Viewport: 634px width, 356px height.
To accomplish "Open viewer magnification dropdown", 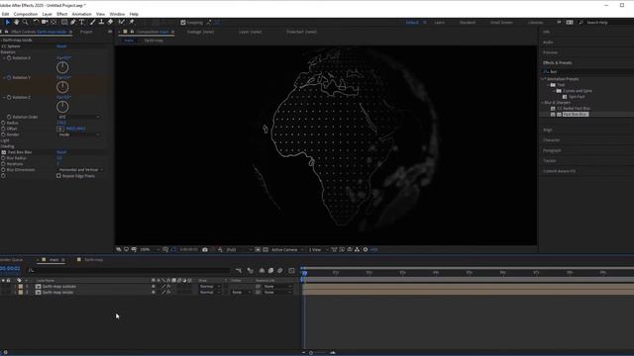I will (150, 250).
